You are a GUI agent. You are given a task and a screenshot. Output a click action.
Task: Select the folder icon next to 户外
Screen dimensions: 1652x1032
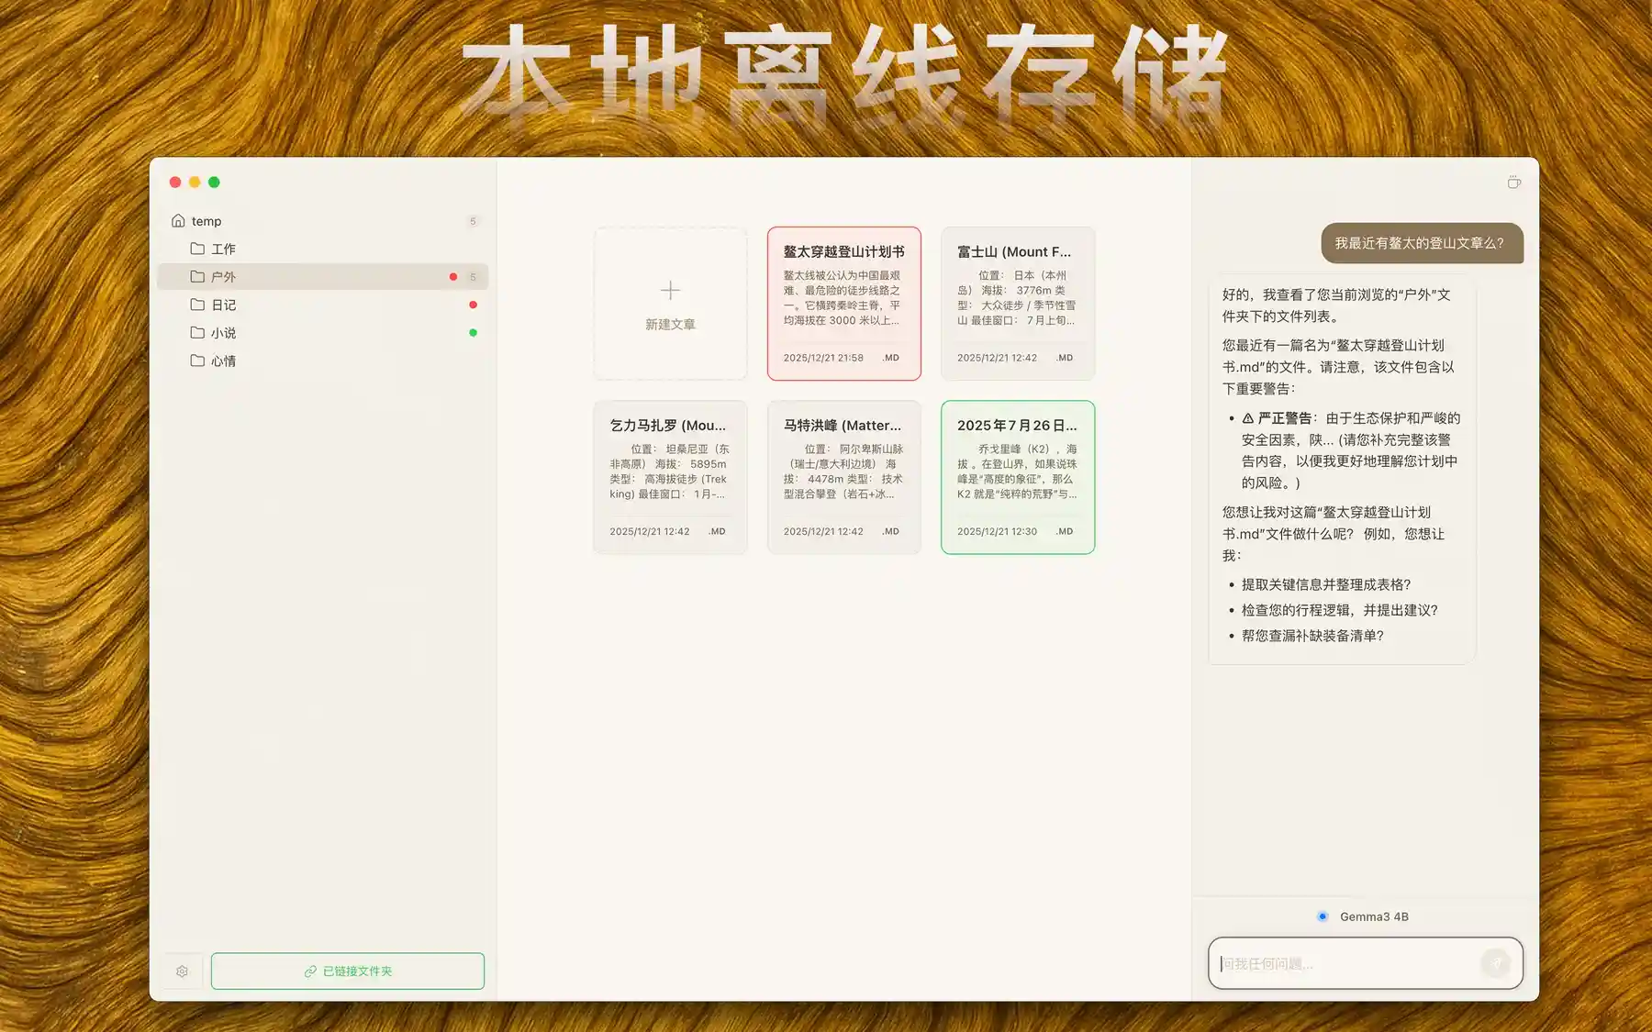pyautogui.click(x=196, y=276)
